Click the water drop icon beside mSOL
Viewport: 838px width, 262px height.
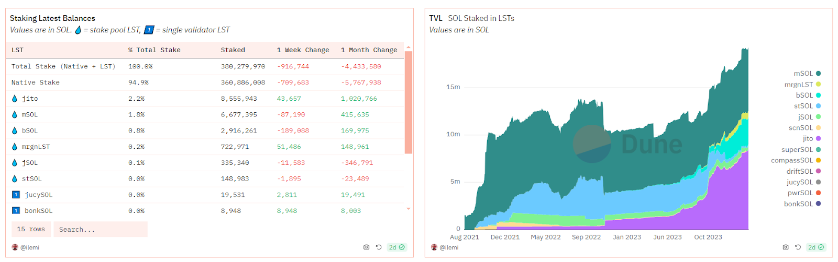[x=15, y=115]
